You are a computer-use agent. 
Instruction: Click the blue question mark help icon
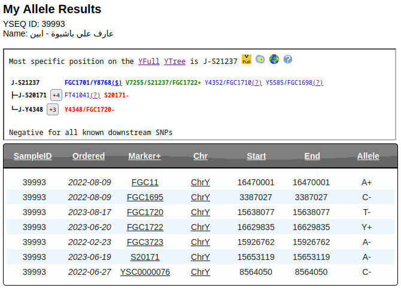(288, 59)
